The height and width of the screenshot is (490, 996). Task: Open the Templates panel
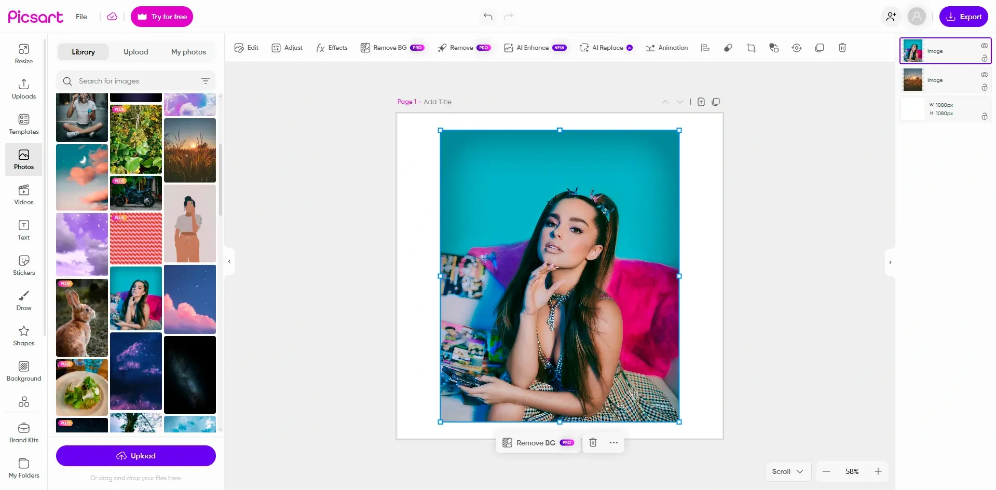click(23, 124)
